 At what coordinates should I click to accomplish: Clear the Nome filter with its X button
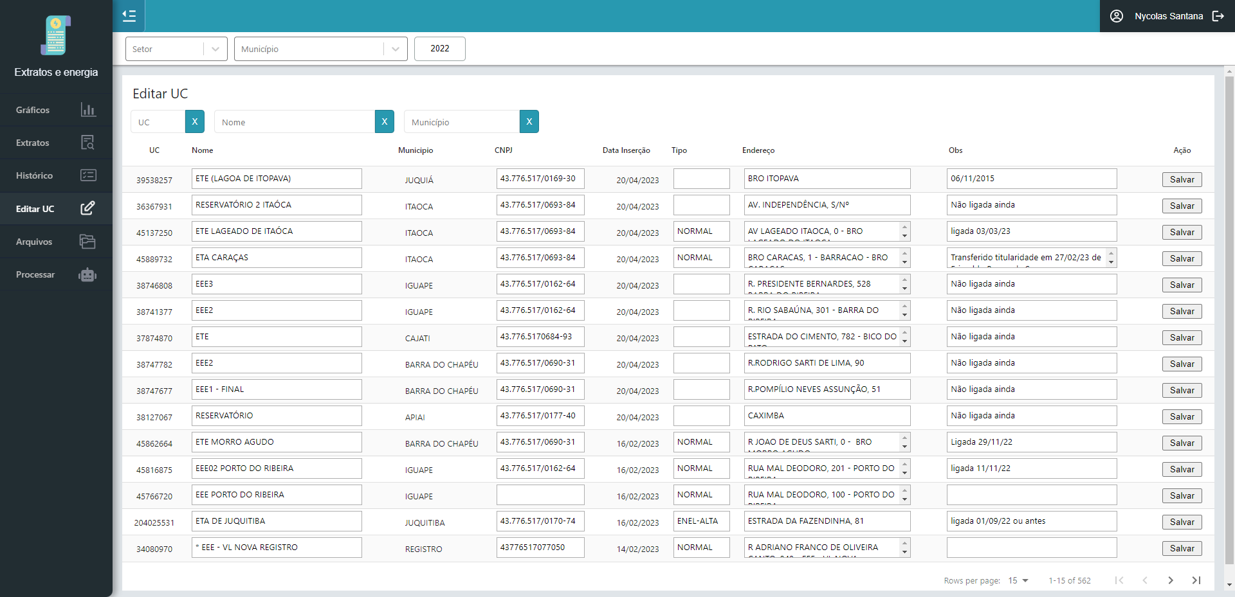click(385, 121)
